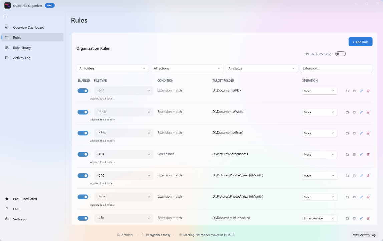Click the PRO badge in title bar

tap(50, 5)
